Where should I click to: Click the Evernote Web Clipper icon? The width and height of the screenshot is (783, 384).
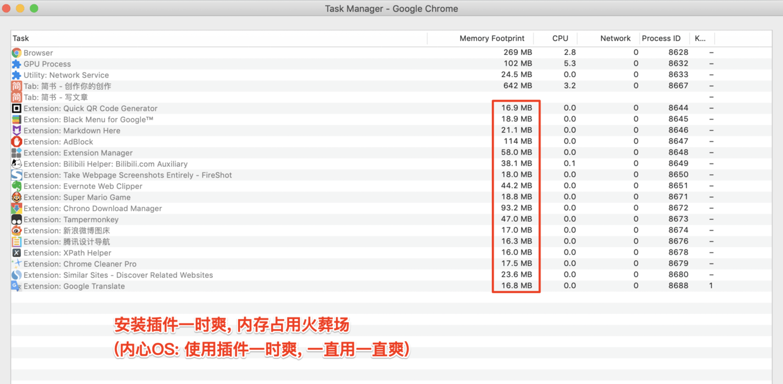(16, 186)
